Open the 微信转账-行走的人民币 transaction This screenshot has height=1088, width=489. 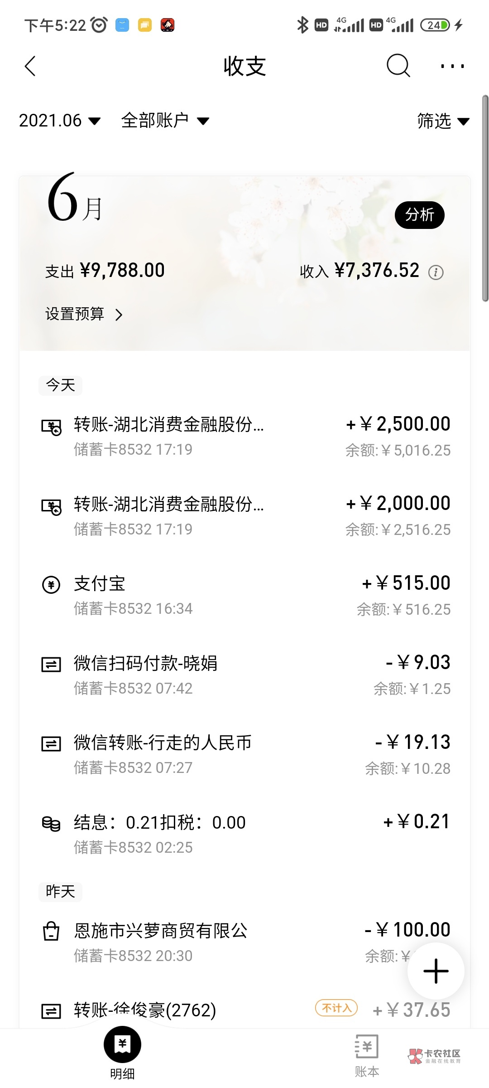[244, 755]
